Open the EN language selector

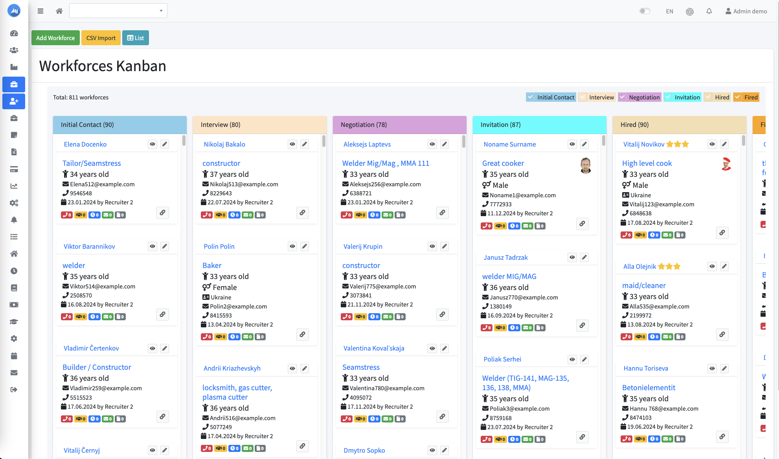(x=669, y=11)
